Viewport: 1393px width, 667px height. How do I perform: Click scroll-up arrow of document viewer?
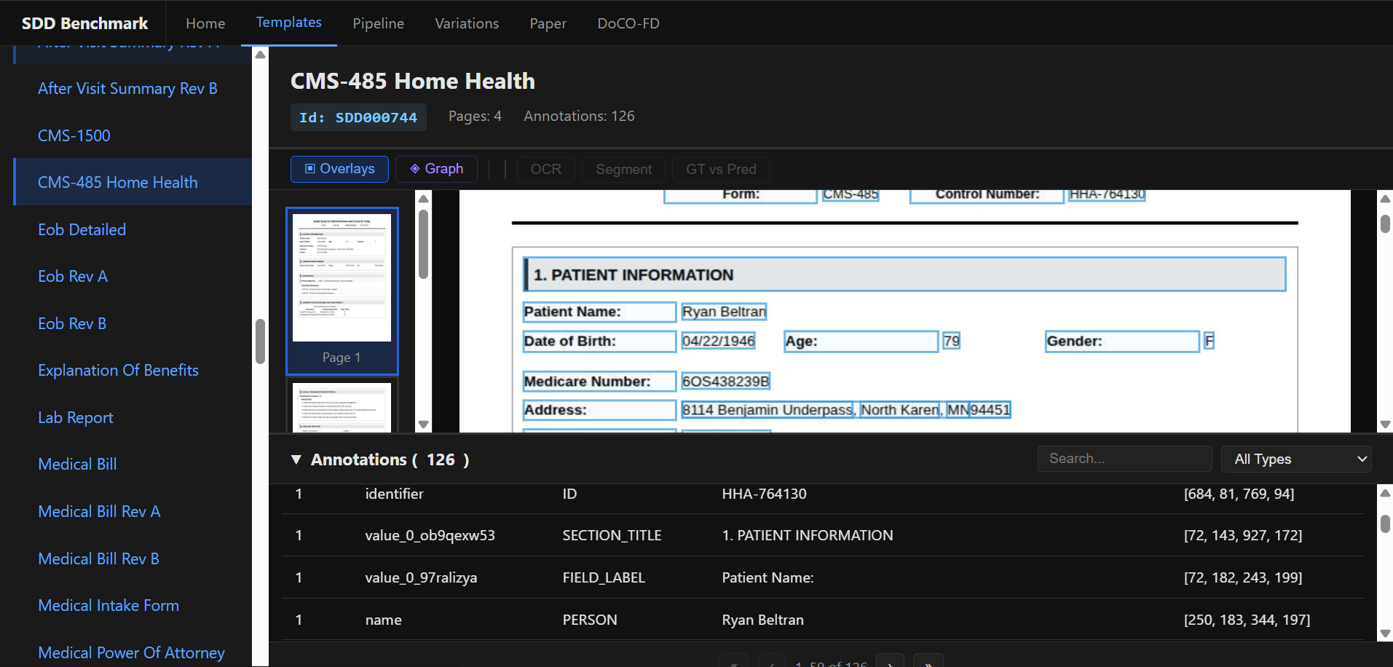[1385, 199]
